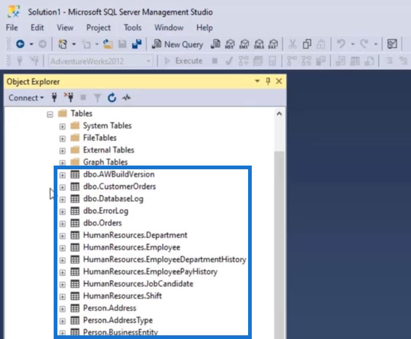Screen dimensions: 411x339
Task: Click the dbo.CustomerOrders table icon
Action: tap(75, 186)
